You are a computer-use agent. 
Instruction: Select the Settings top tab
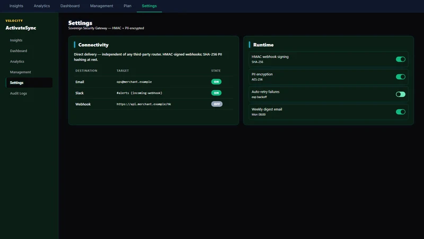point(149,6)
